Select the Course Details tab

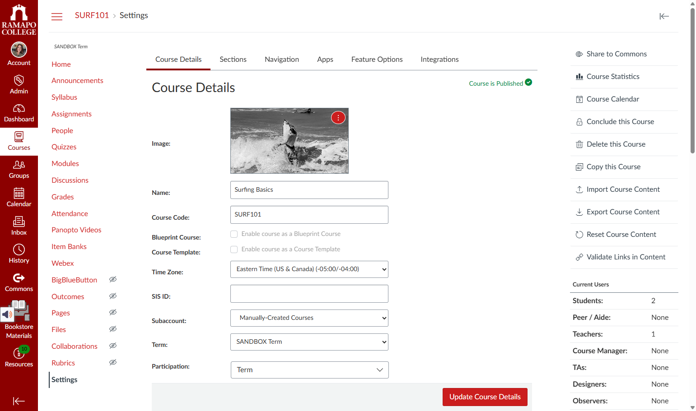coord(178,60)
